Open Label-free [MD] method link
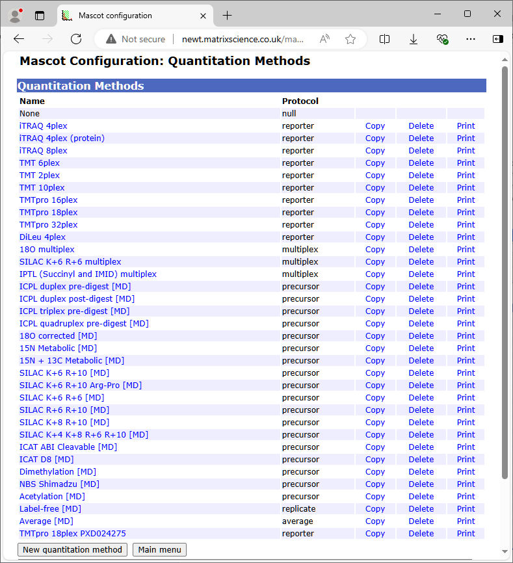 click(x=50, y=509)
